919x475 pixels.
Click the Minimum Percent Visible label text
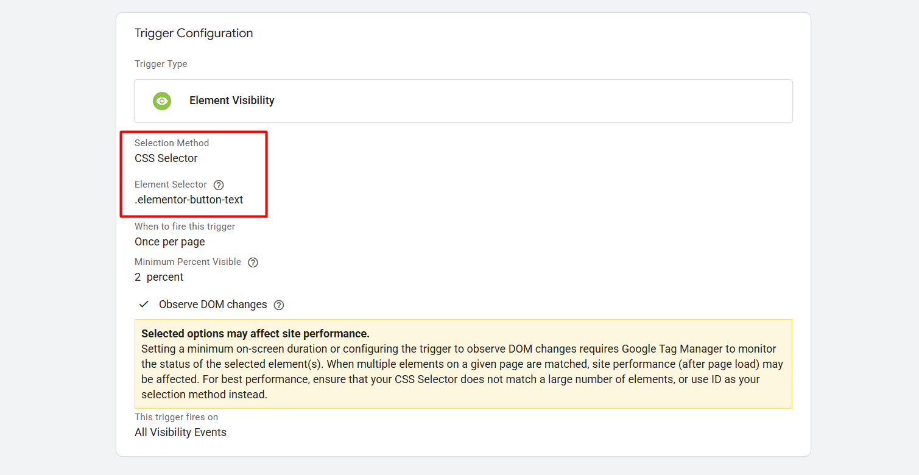coord(188,262)
